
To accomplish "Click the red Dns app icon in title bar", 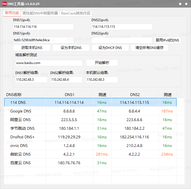I will point(4,4).
